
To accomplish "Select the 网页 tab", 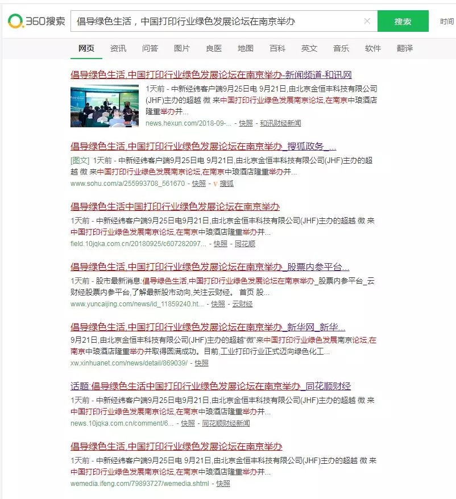I will pos(86,48).
